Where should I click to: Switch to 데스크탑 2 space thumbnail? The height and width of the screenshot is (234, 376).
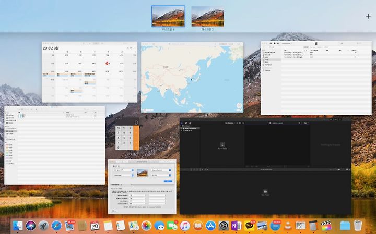pyautogui.click(x=208, y=16)
